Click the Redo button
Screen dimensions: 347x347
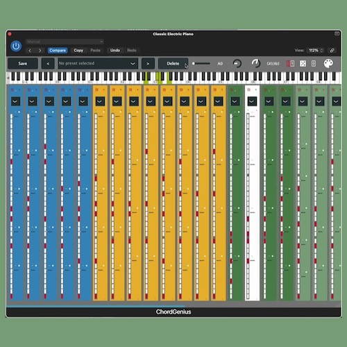point(132,51)
